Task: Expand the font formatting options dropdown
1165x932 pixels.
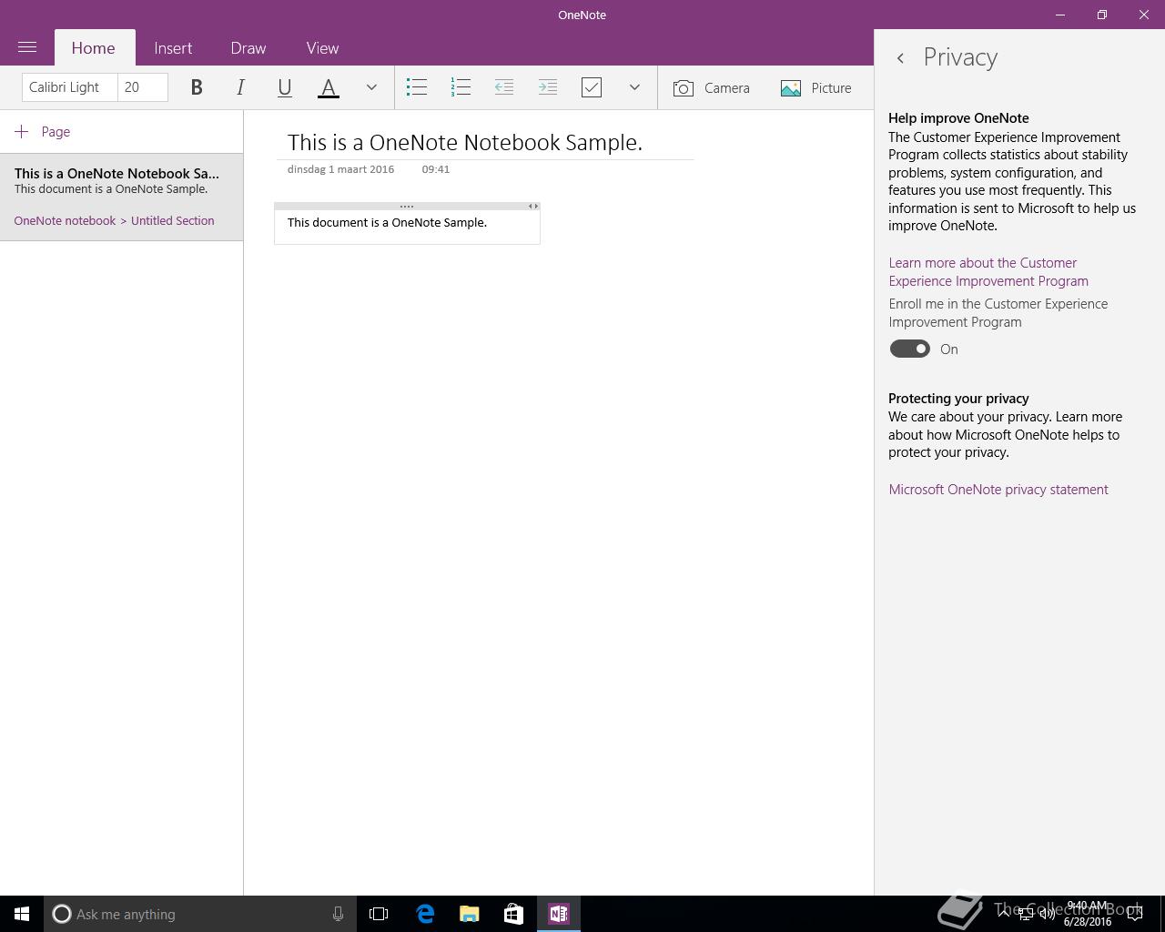Action: tap(371, 87)
